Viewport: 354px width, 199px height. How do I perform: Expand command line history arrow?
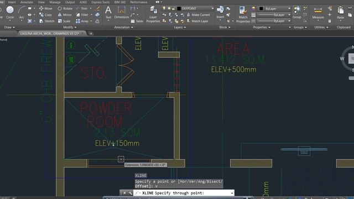coord(232,193)
